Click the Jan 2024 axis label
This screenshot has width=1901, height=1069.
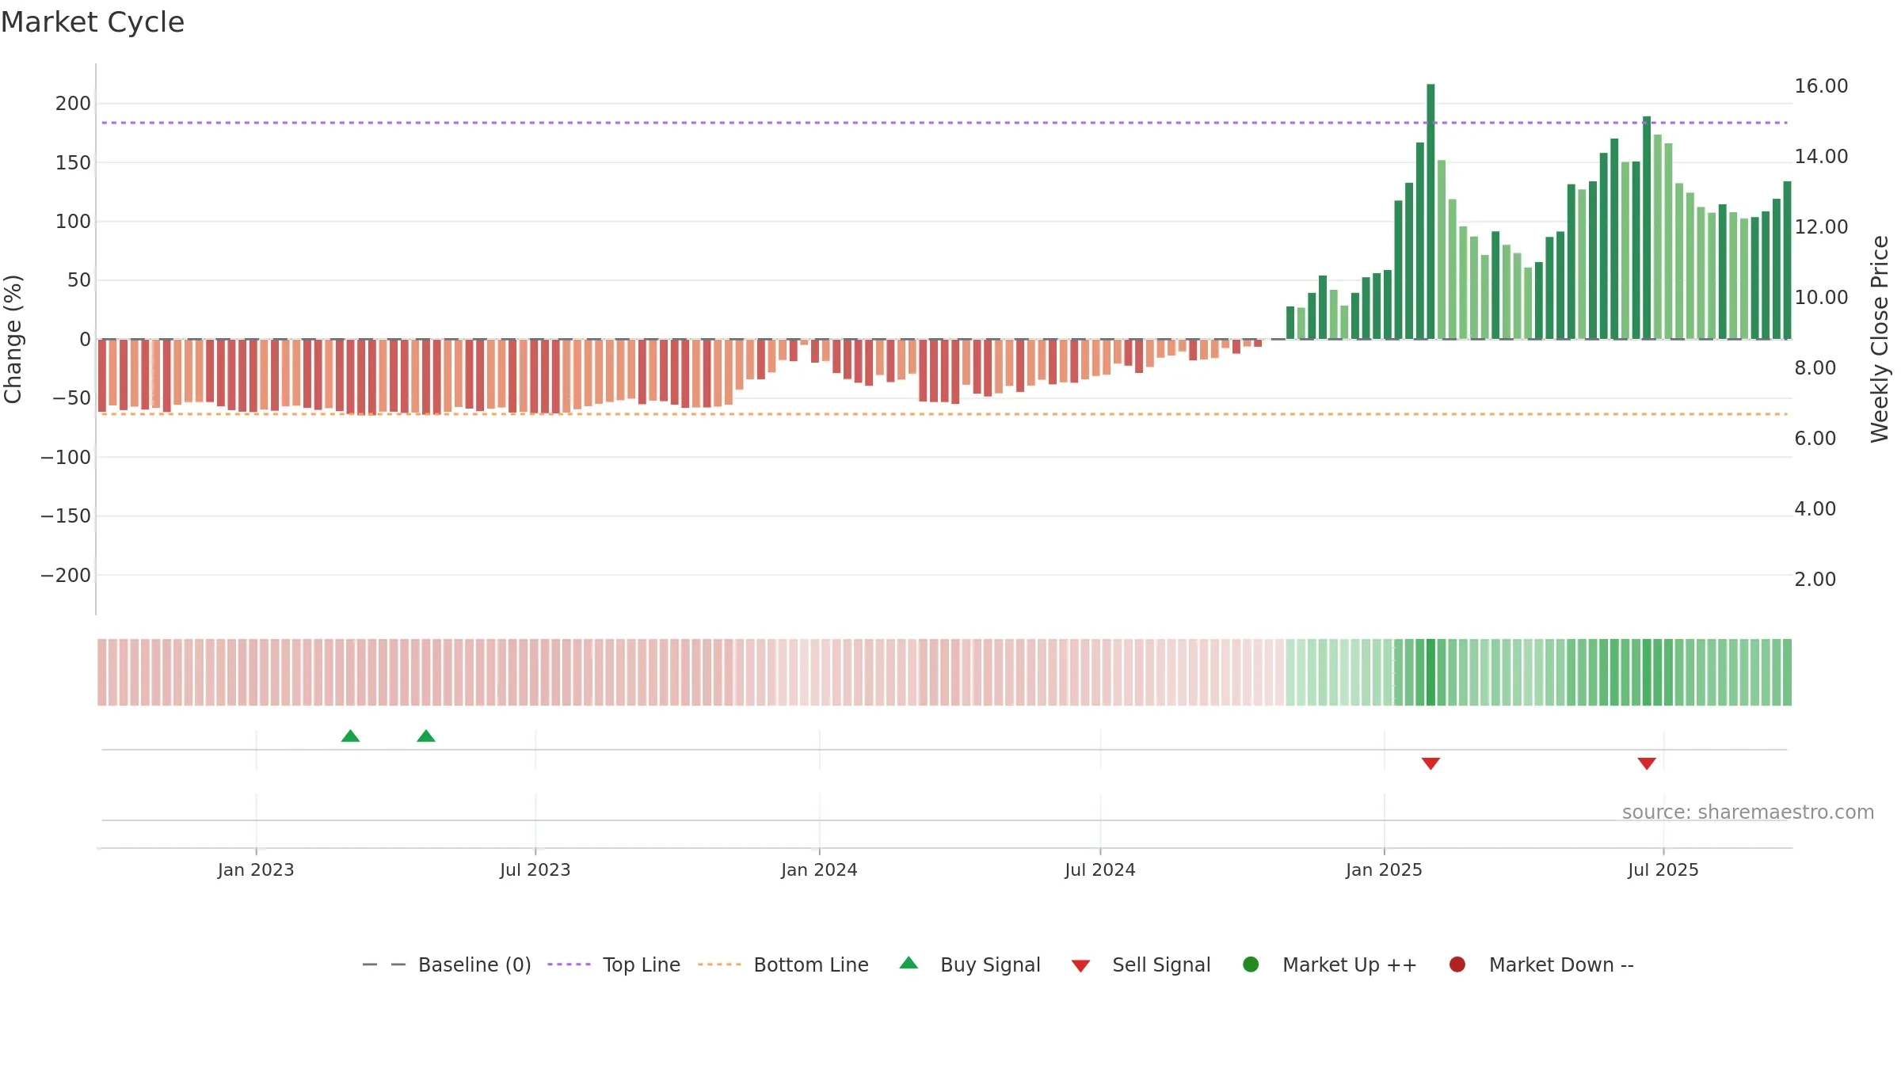(819, 869)
